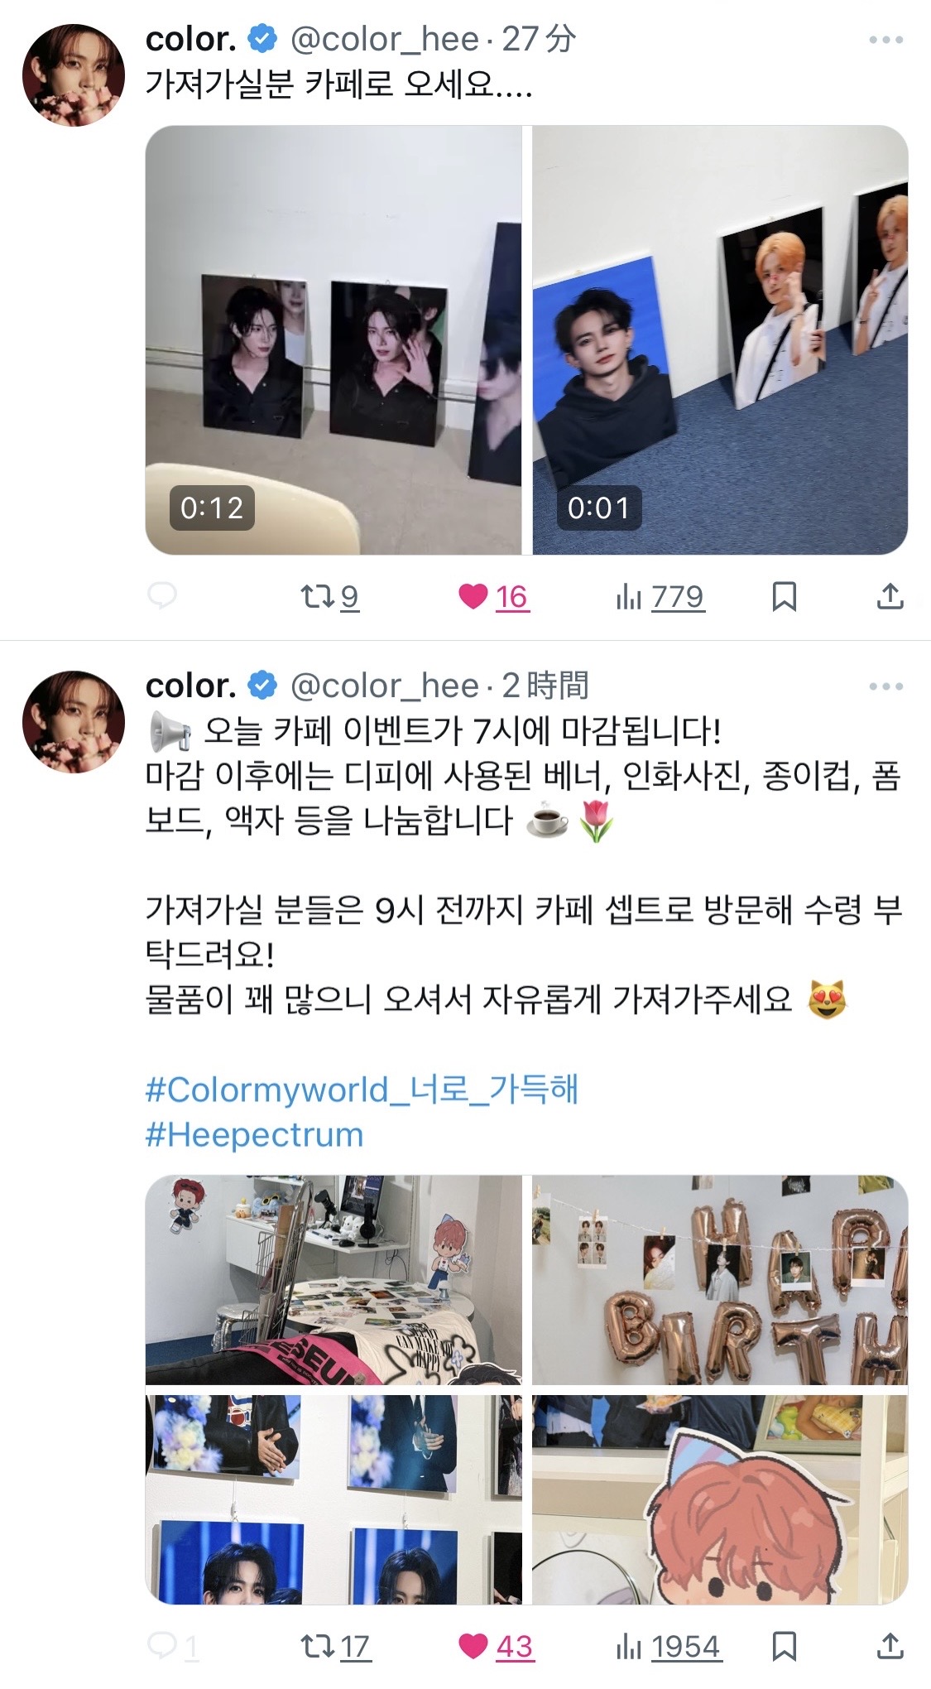
Task: Reply to the second tweet with 1 comment
Action: [172, 1647]
